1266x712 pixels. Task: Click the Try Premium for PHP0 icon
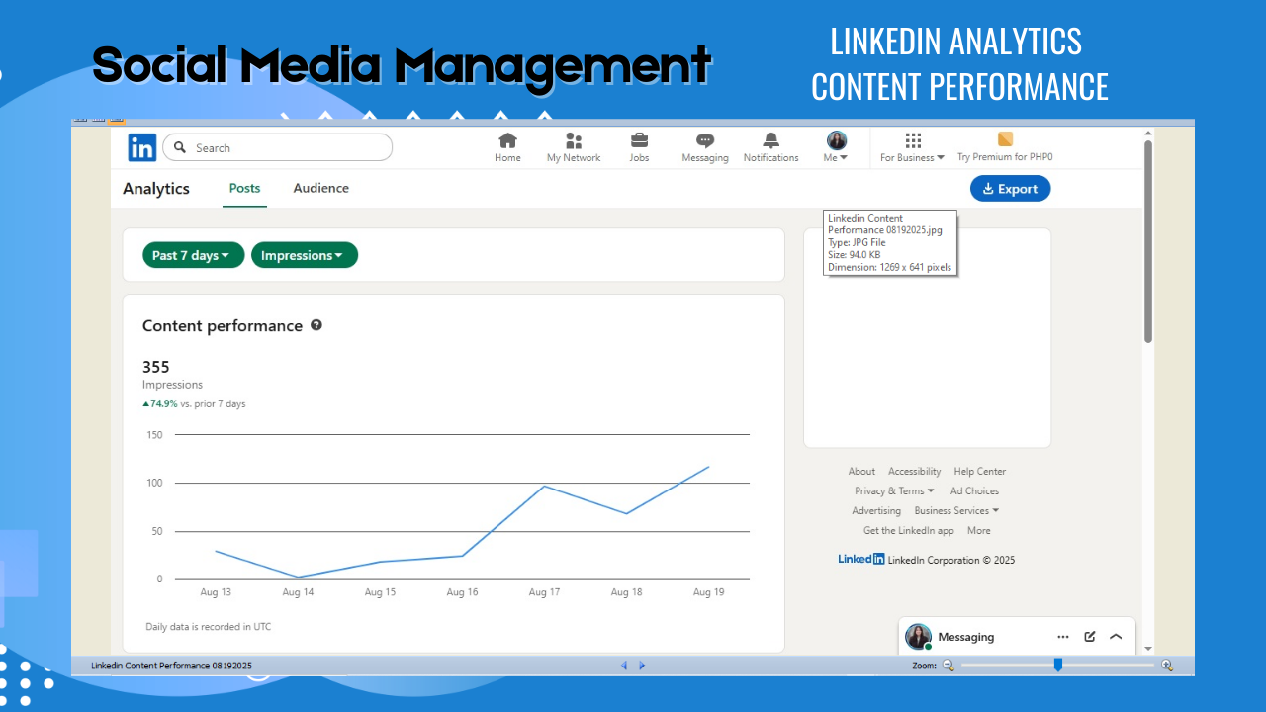(x=1005, y=139)
